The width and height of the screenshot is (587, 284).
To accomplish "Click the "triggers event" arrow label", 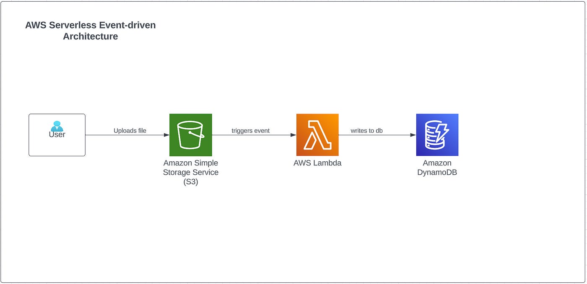I will pos(251,131).
